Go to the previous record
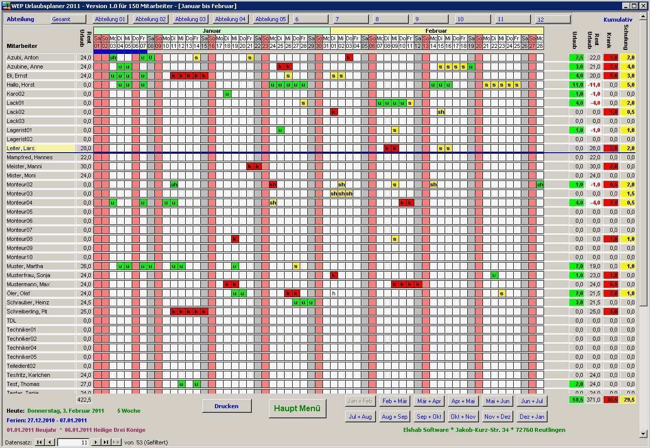This screenshot has width=650, height=448. coord(49,442)
